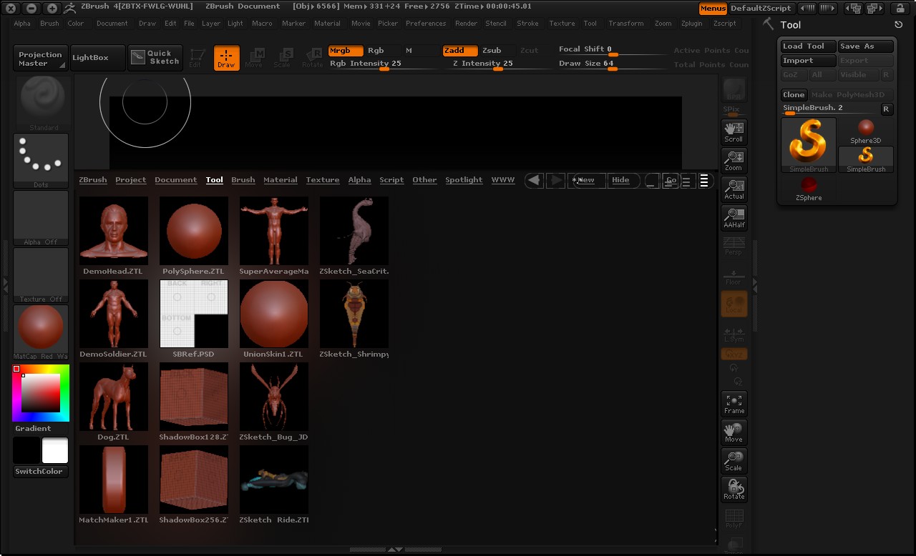The width and height of the screenshot is (916, 556).
Task: Click the SwitchColor button
Action: click(x=41, y=472)
